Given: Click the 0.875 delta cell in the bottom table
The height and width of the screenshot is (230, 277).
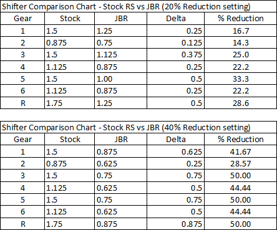Looking at the screenshot, I should coord(175,224).
